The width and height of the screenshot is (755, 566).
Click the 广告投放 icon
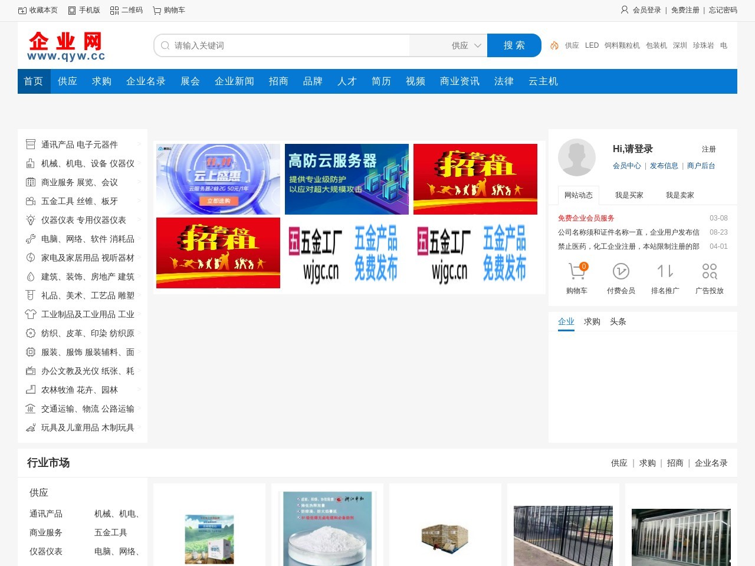[x=710, y=271]
